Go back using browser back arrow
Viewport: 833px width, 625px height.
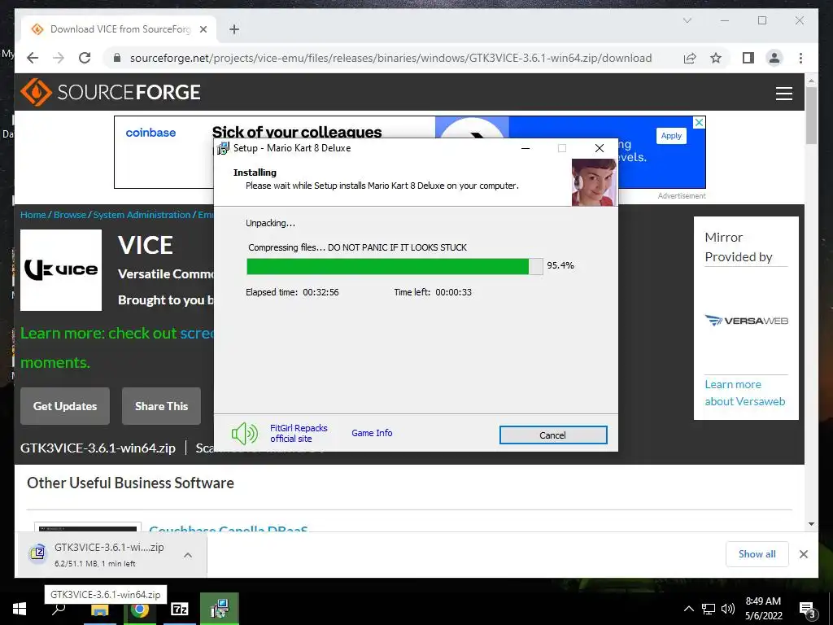tap(33, 58)
